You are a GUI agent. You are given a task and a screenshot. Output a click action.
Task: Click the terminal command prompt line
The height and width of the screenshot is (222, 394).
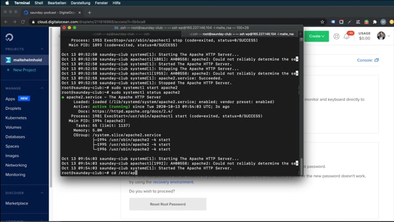tap(99, 173)
